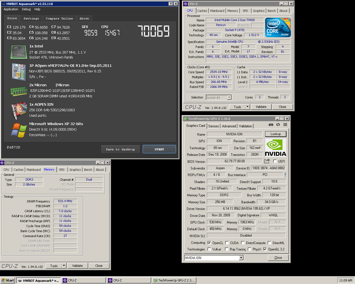The height and width of the screenshot is (284, 355).
Task: Open the Advanced tab in GPU-Z
Action: tap(229, 126)
